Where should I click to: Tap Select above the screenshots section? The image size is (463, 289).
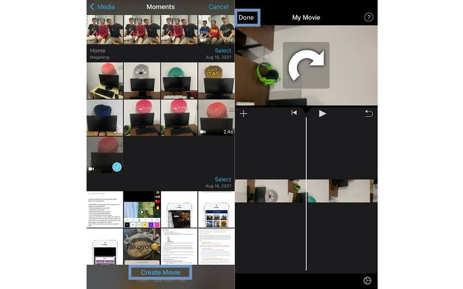(x=223, y=180)
